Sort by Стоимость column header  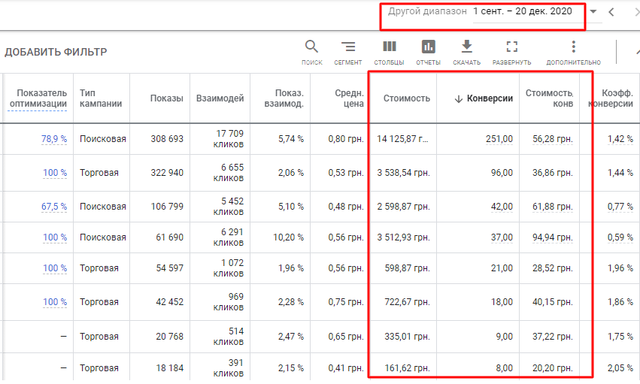point(407,98)
